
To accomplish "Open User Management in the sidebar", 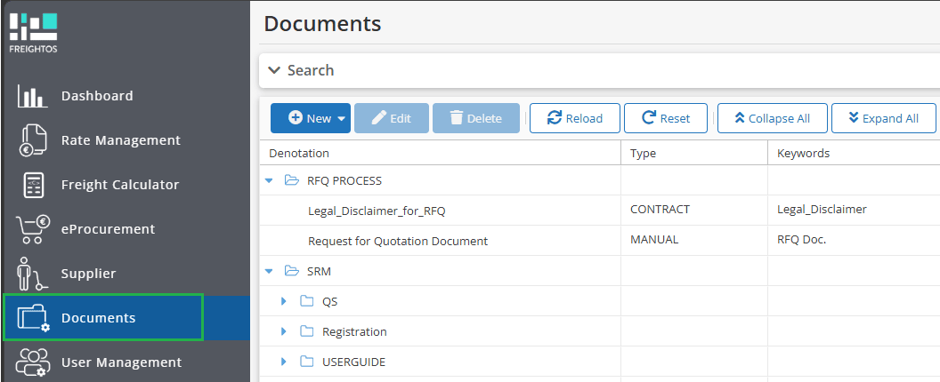I will tap(125, 362).
